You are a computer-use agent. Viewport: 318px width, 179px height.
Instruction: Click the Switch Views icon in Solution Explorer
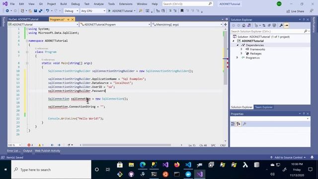click(x=249, y=25)
